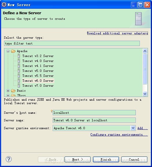Click the Server name field
The width and height of the screenshot is (152, 167).
[94, 120]
